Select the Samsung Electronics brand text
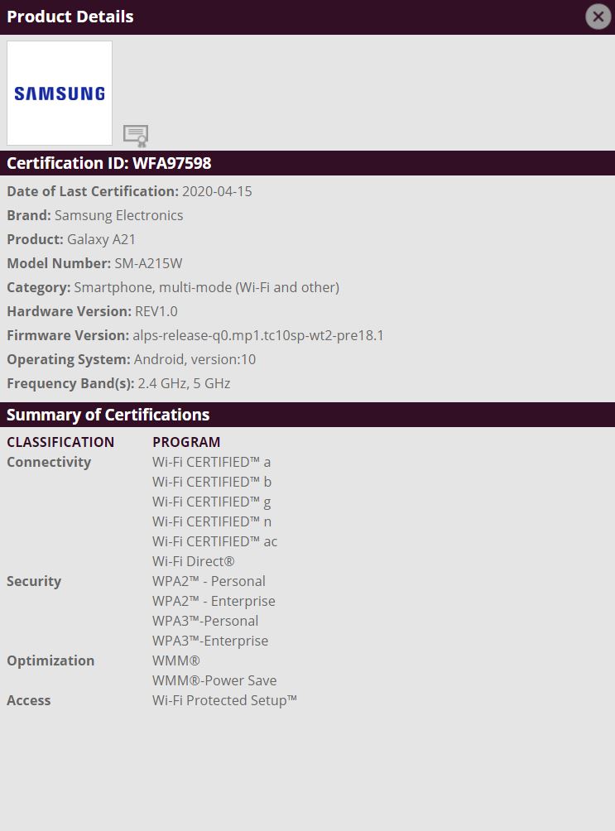This screenshot has height=831, width=615. (119, 215)
